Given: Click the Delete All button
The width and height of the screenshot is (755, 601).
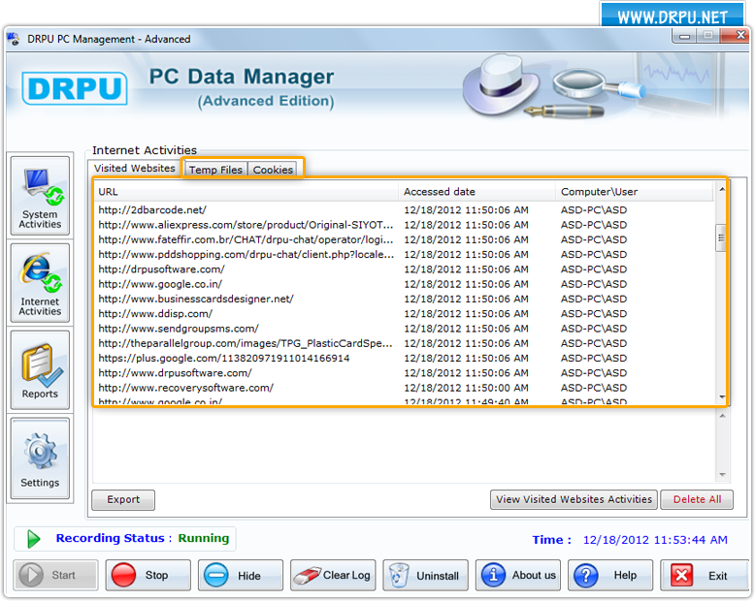Looking at the screenshot, I should pos(697,499).
